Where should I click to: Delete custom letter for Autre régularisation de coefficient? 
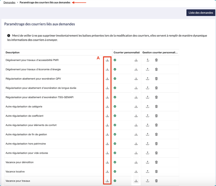coord(156,116)
